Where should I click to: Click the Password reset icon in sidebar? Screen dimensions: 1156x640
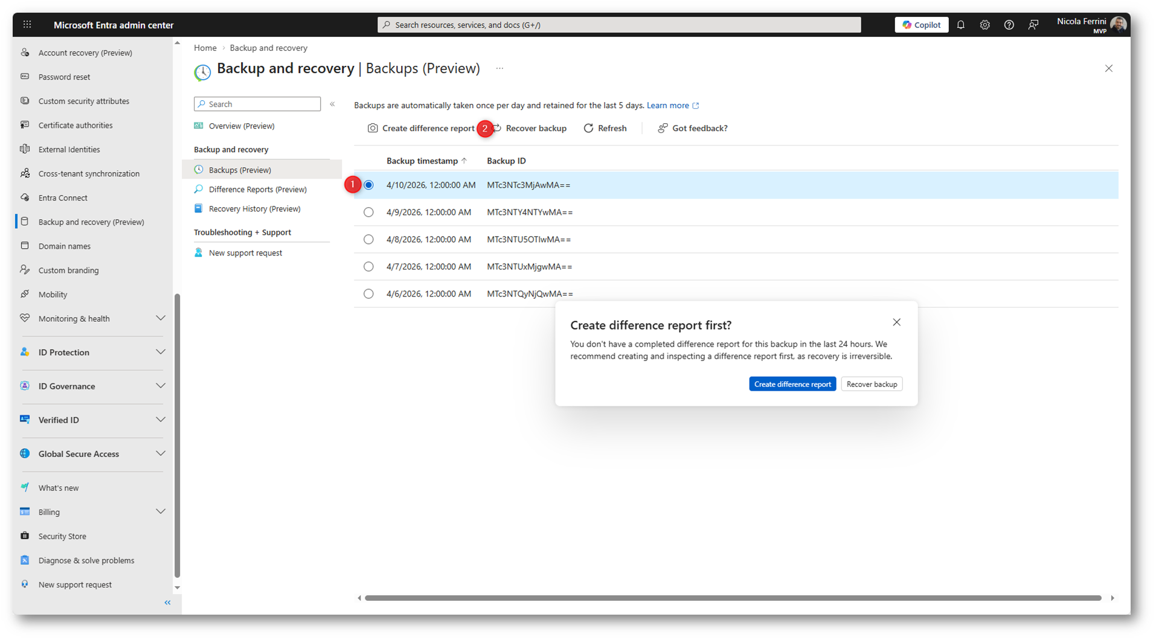[25, 77]
